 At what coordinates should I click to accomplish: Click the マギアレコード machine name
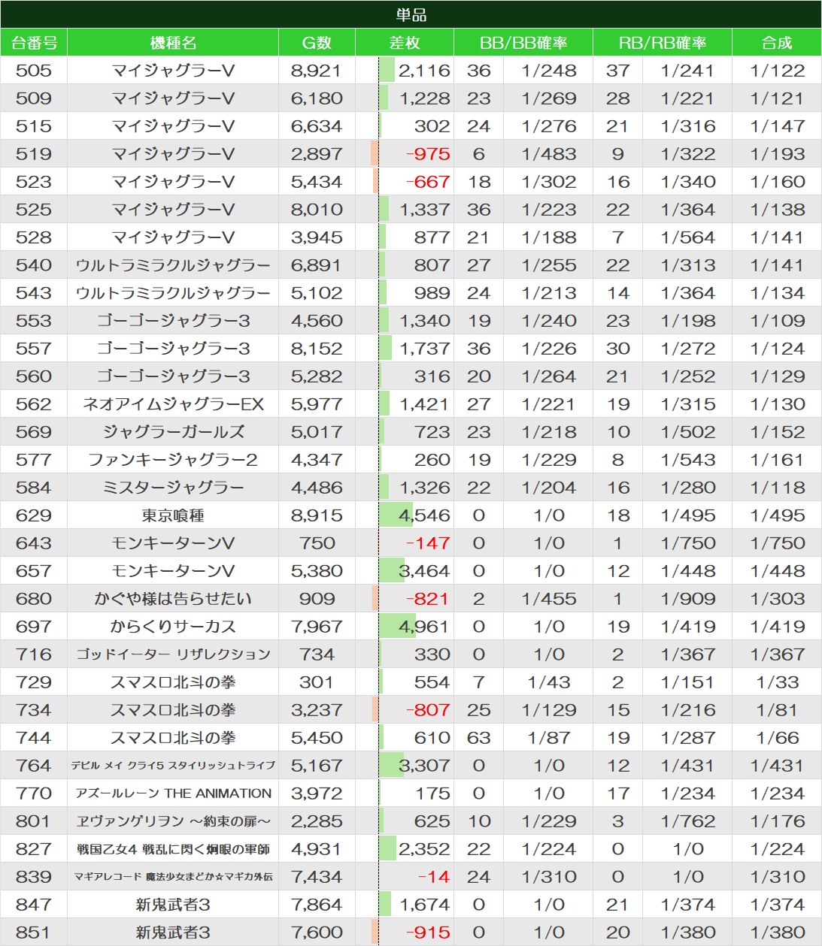(173, 877)
